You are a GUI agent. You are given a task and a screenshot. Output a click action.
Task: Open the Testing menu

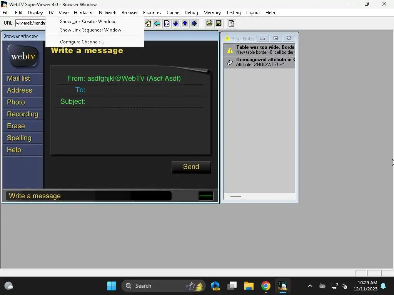pyautogui.click(x=234, y=13)
